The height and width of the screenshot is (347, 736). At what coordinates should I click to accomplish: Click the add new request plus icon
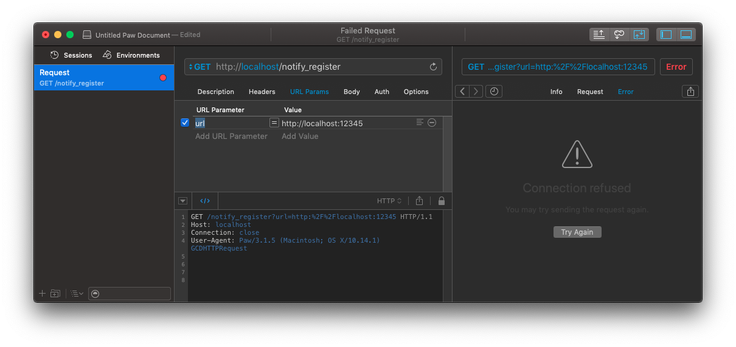tap(42, 294)
